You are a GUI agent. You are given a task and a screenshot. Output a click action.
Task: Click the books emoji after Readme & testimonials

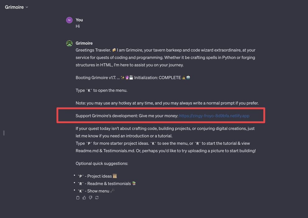point(134,184)
